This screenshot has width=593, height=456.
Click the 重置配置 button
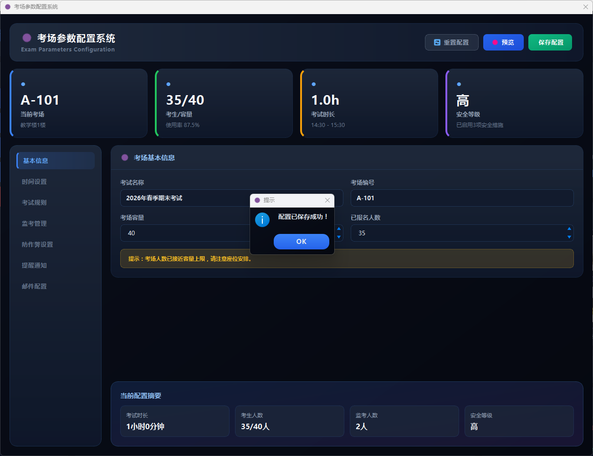click(x=451, y=42)
